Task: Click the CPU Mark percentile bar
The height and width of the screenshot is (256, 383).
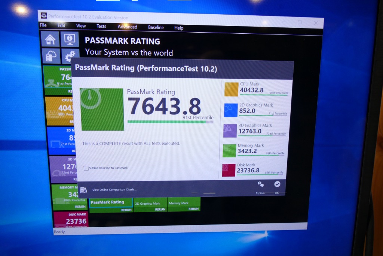Action: click(264, 95)
